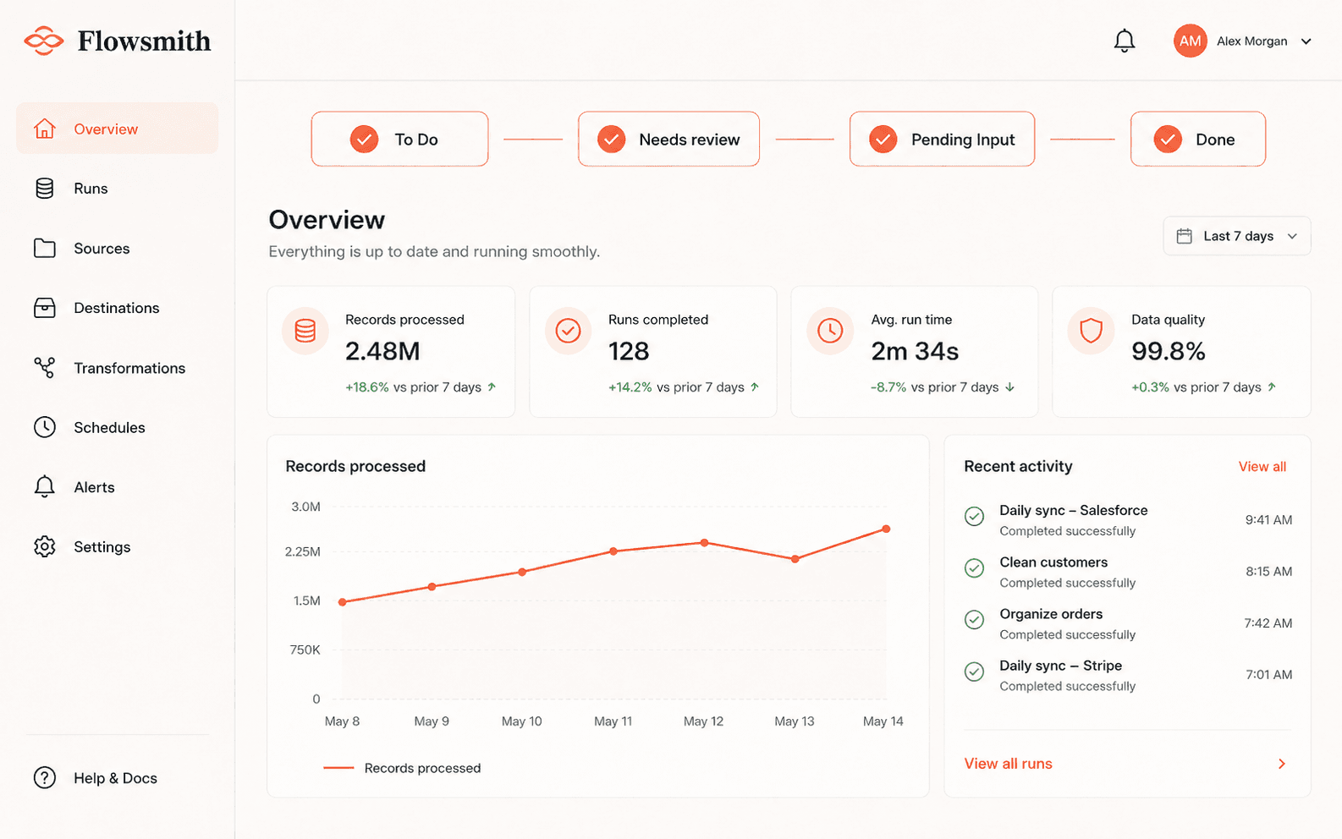This screenshot has width=1342, height=839.
Task: Click the View all link in Recent activity
Action: (x=1262, y=467)
